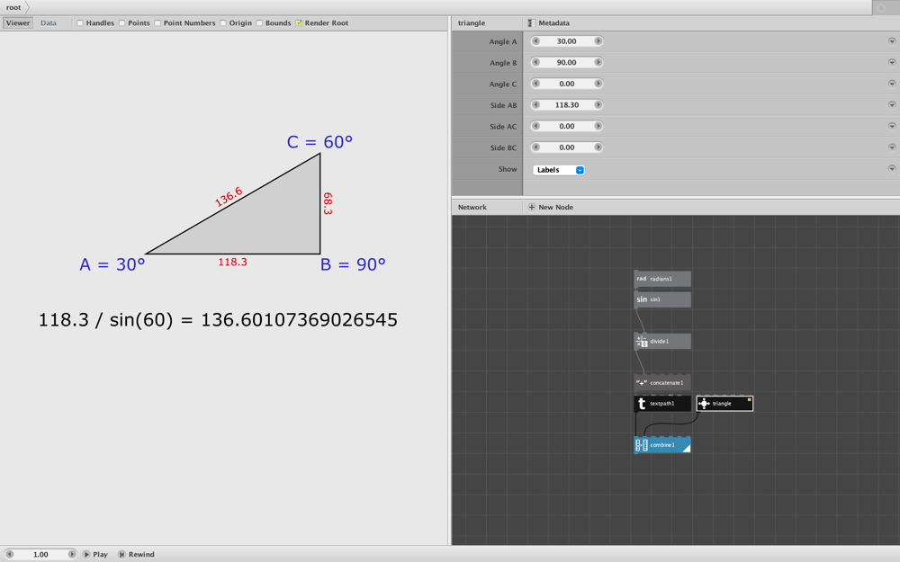Select the concatenate1 node

pos(661,382)
